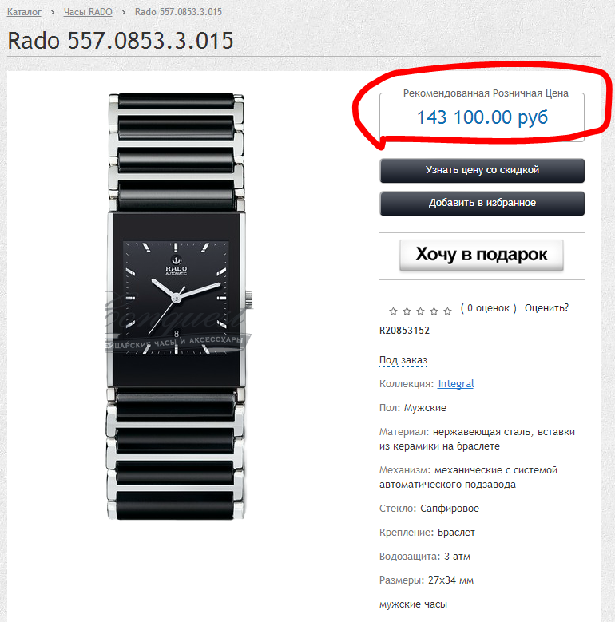Click the Rado 557.0853.3.015 page heading
The width and height of the screenshot is (615, 622).
(121, 41)
